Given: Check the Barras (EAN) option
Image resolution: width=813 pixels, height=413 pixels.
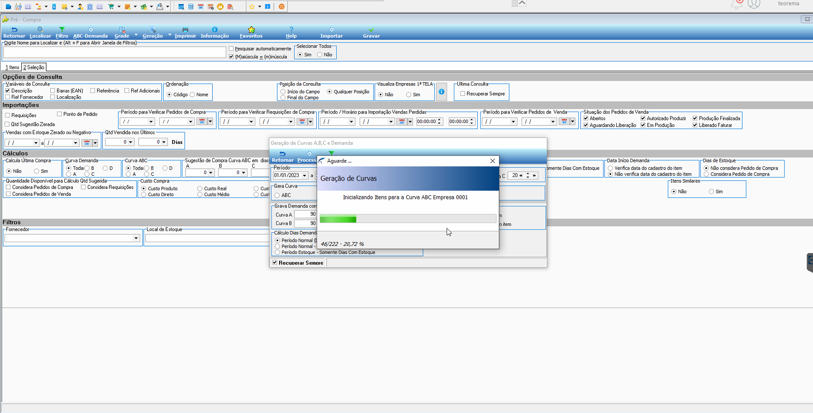Looking at the screenshot, I should click(x=52, y=91).
